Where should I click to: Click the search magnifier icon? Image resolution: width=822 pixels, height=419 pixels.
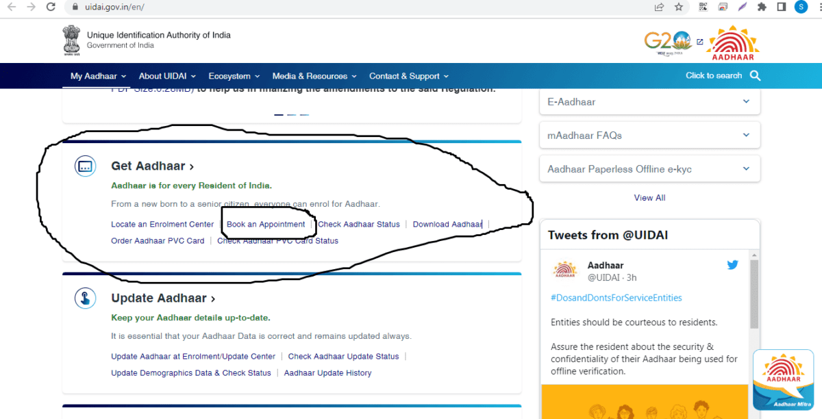click(x=755, y=76)
